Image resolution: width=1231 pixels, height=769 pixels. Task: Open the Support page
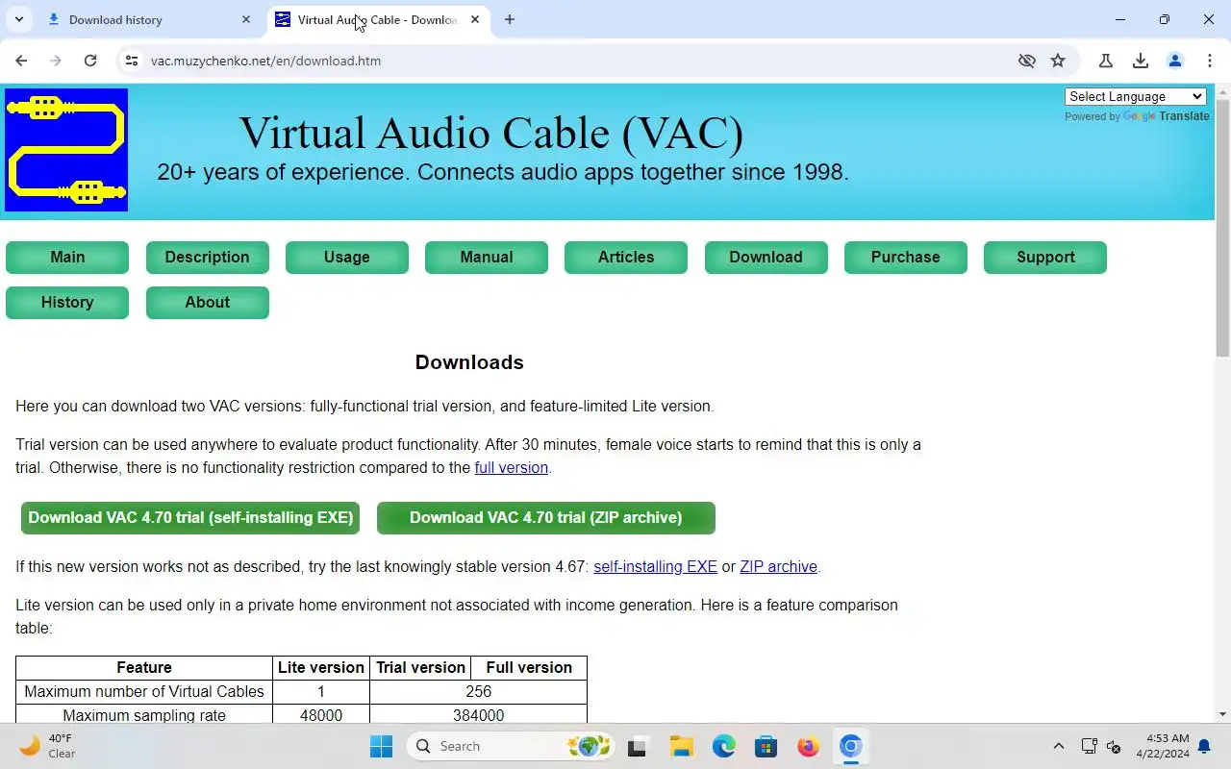tap(1045, 258)
